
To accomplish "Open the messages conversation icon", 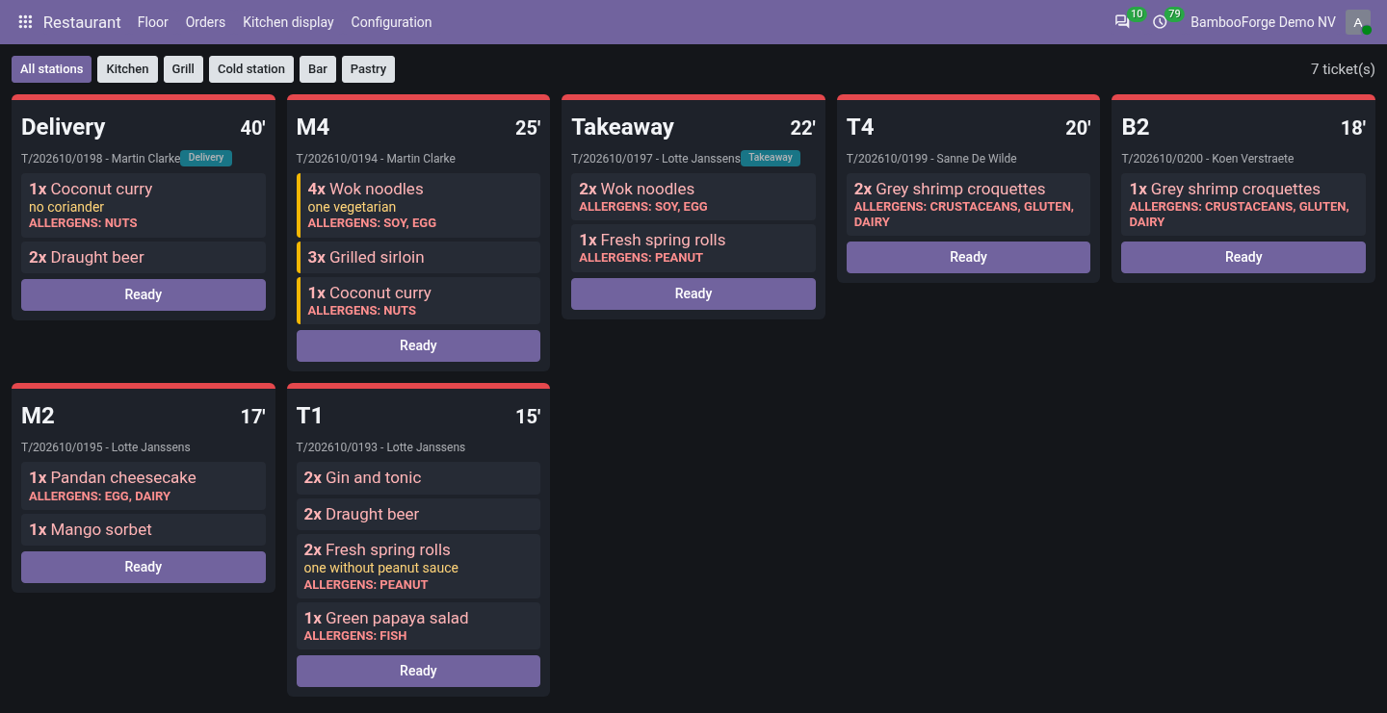I will pyautogui.click(x=1122, y=22).
